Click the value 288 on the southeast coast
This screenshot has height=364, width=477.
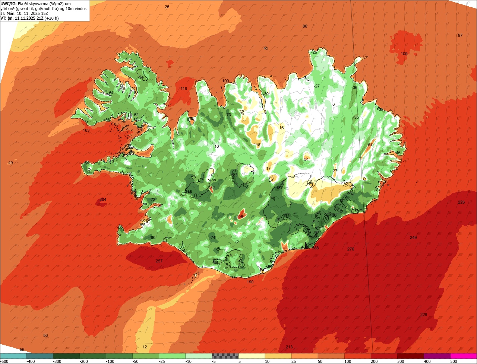(316, 248)
